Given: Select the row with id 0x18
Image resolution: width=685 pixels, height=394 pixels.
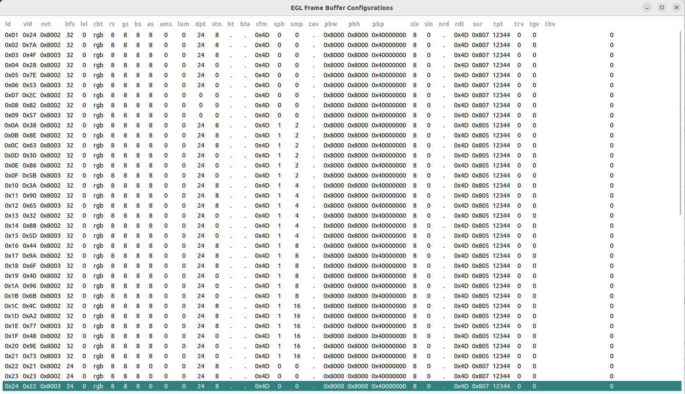Looking at the screenshot, I should 342,266.
